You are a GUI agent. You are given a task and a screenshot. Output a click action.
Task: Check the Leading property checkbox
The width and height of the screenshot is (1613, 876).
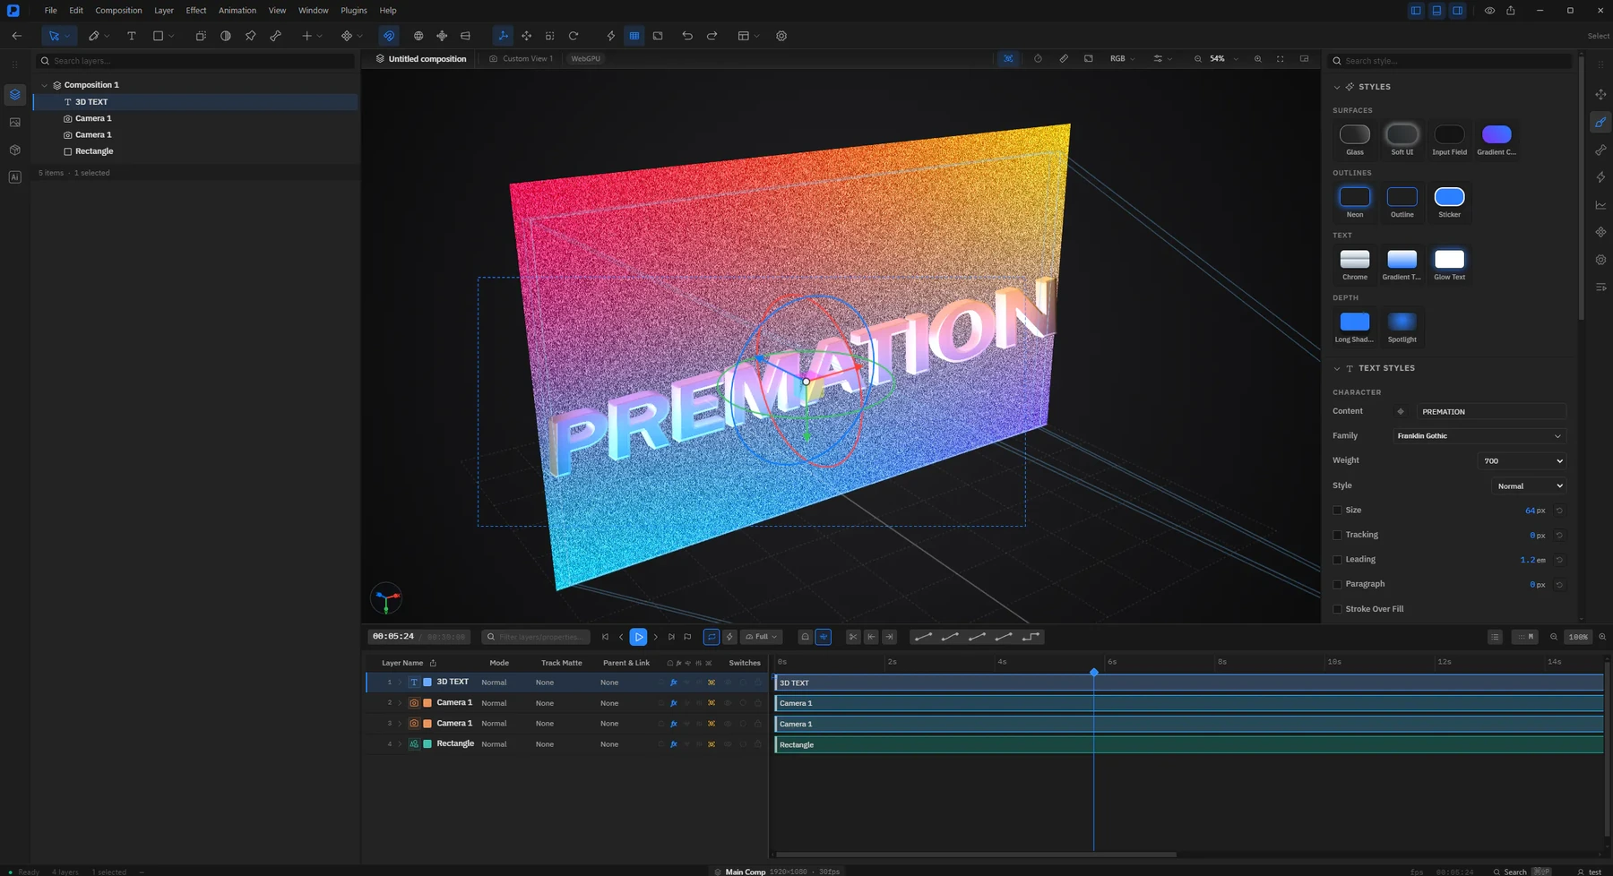1337,560
